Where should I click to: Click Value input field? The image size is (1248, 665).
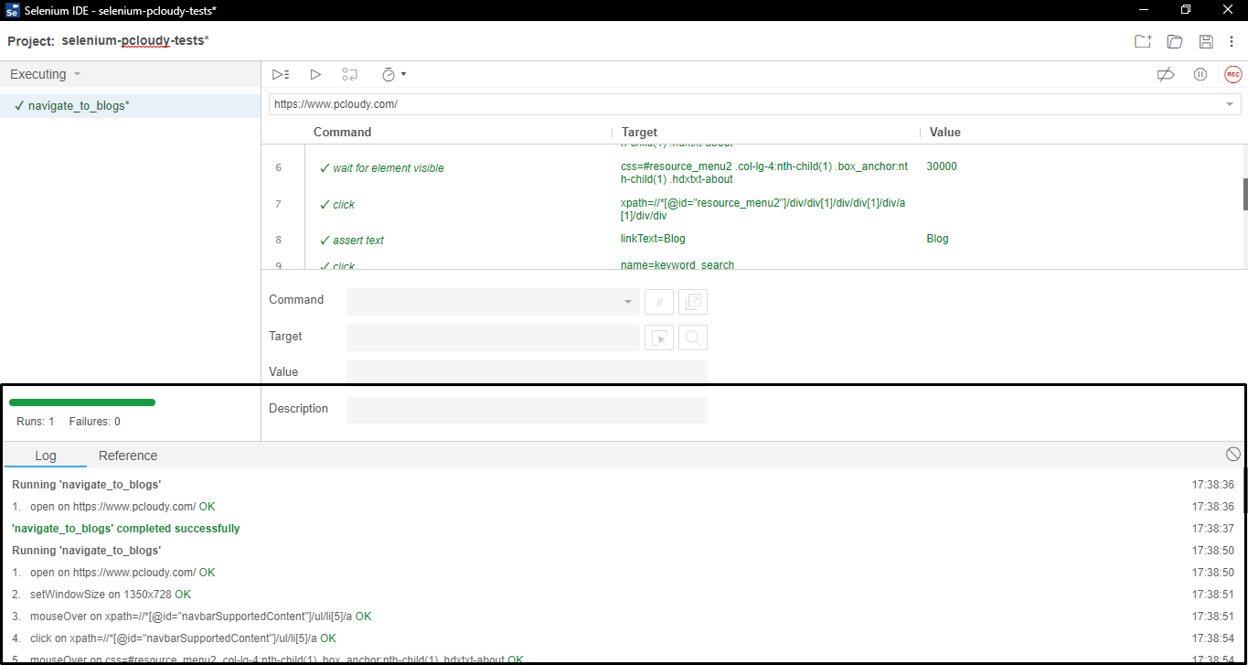(527, 373)
